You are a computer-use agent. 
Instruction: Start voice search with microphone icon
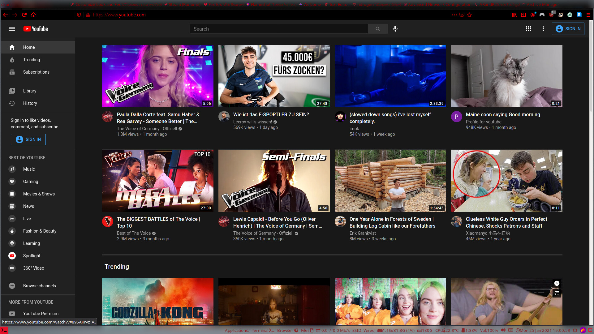[x=395, y=29]
